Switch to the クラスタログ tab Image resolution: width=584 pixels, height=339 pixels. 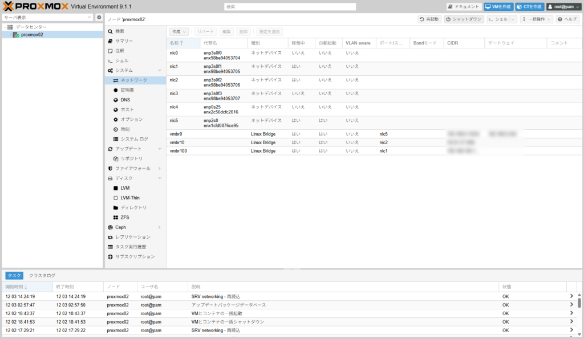(42, 275)
